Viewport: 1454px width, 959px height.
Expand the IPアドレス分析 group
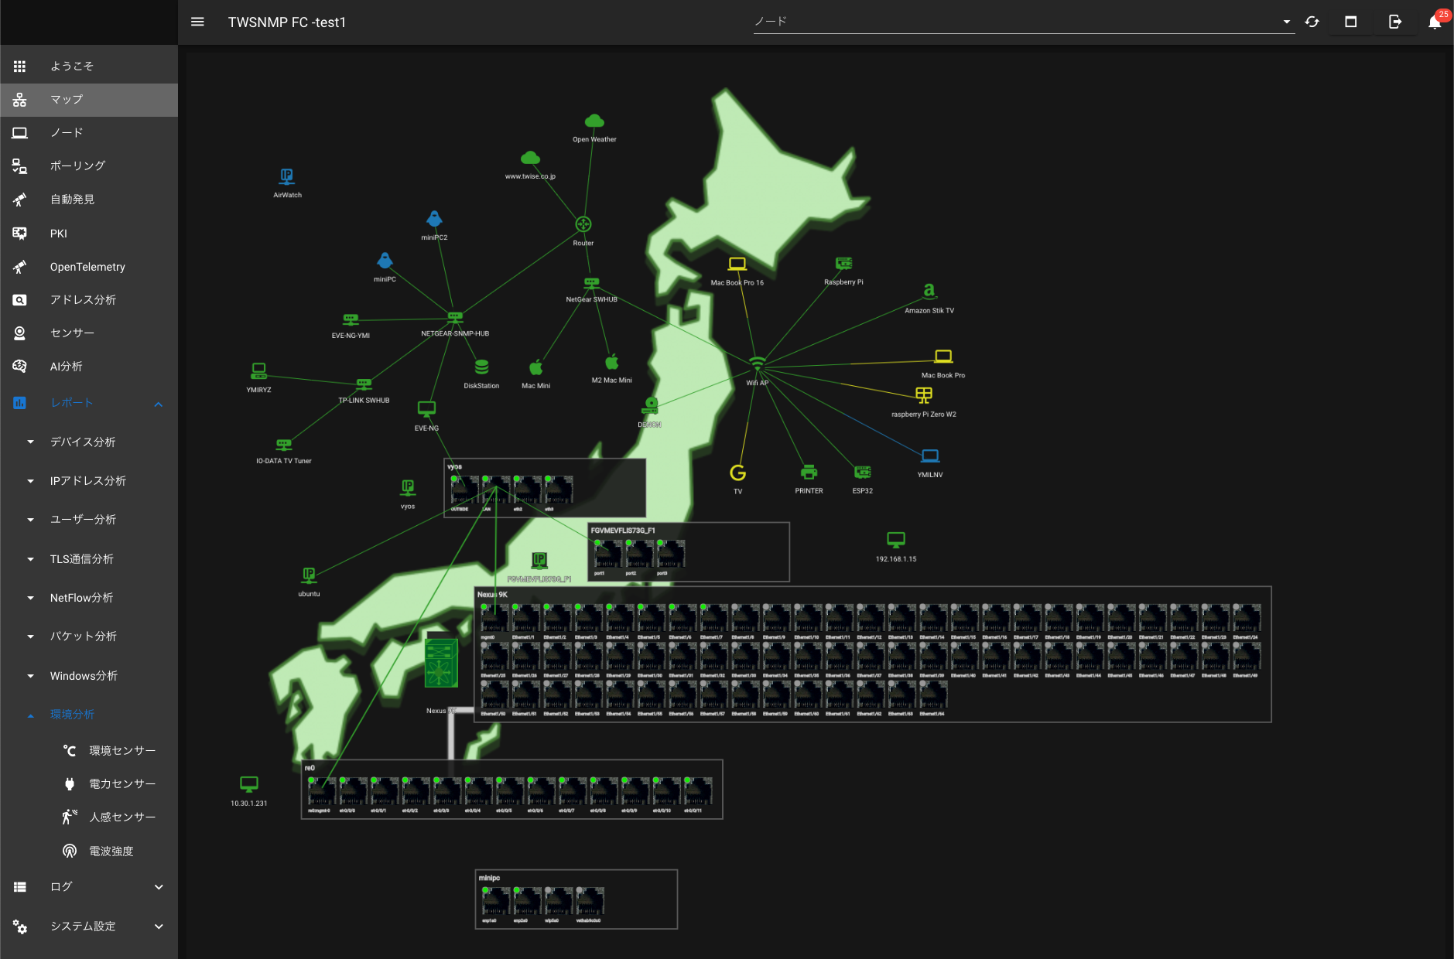click(x=89, y=481)
